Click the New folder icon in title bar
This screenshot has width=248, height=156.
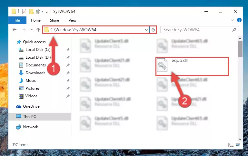point(31,12)
